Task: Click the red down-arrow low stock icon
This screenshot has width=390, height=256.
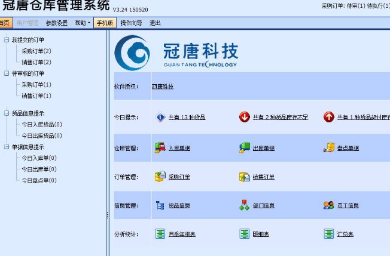Action: pos(245,117)
